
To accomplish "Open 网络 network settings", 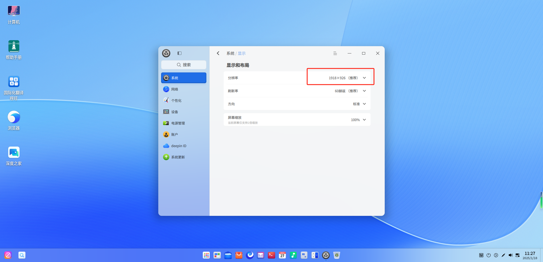I will pyautogui.click(x=184, y=89).
